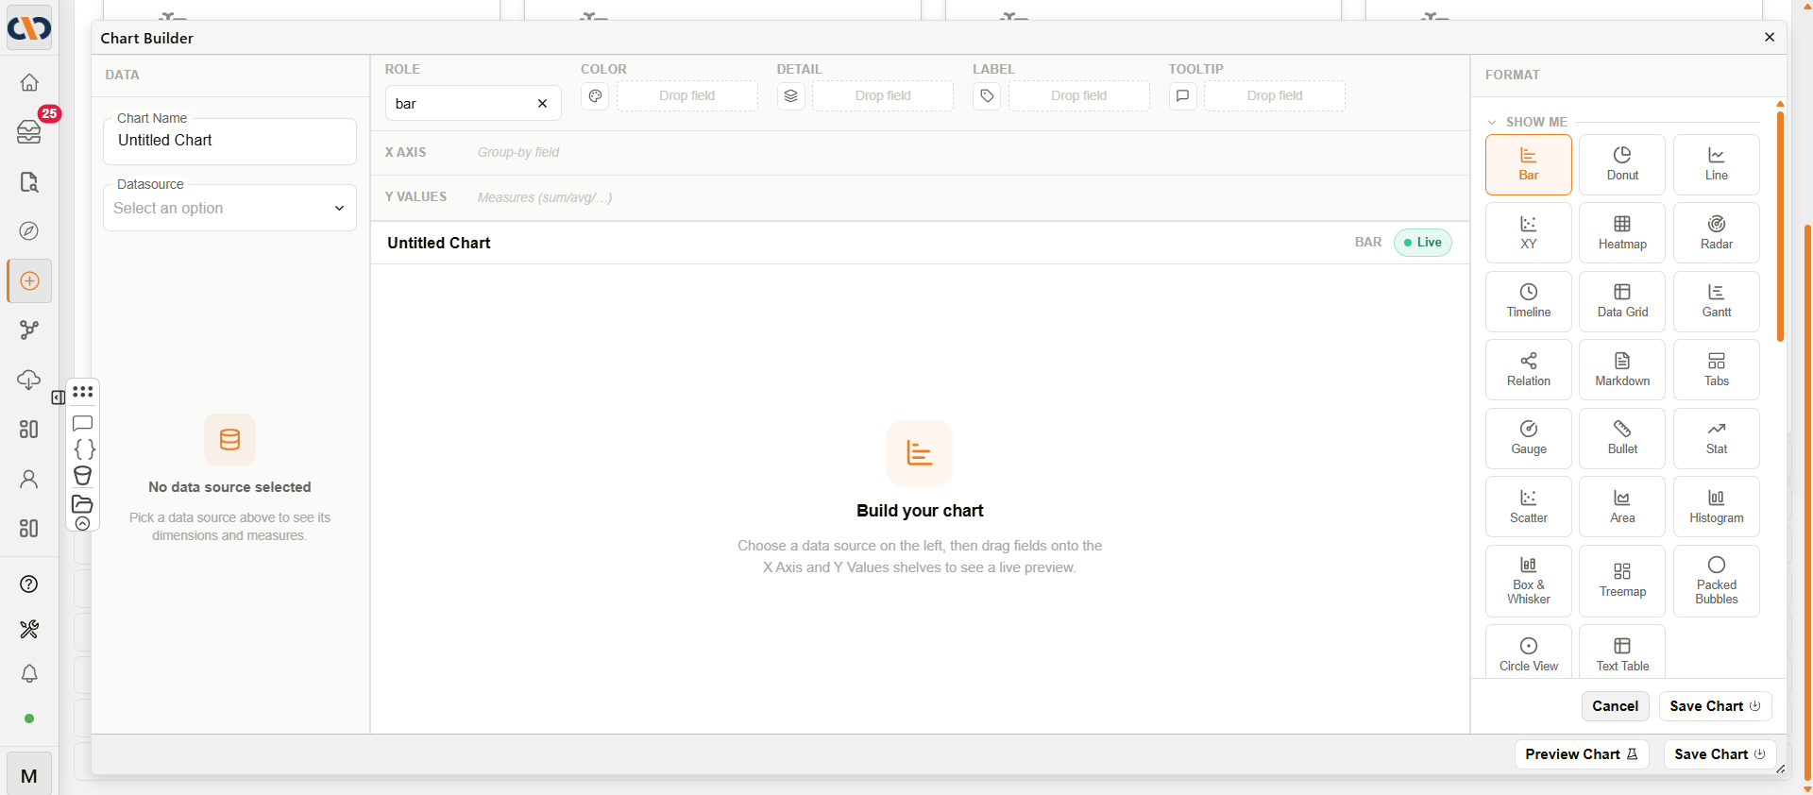Viewport: 1813px width, 795px height.
Task: Click the Chart Name input field
Action: tap(229, 141)
